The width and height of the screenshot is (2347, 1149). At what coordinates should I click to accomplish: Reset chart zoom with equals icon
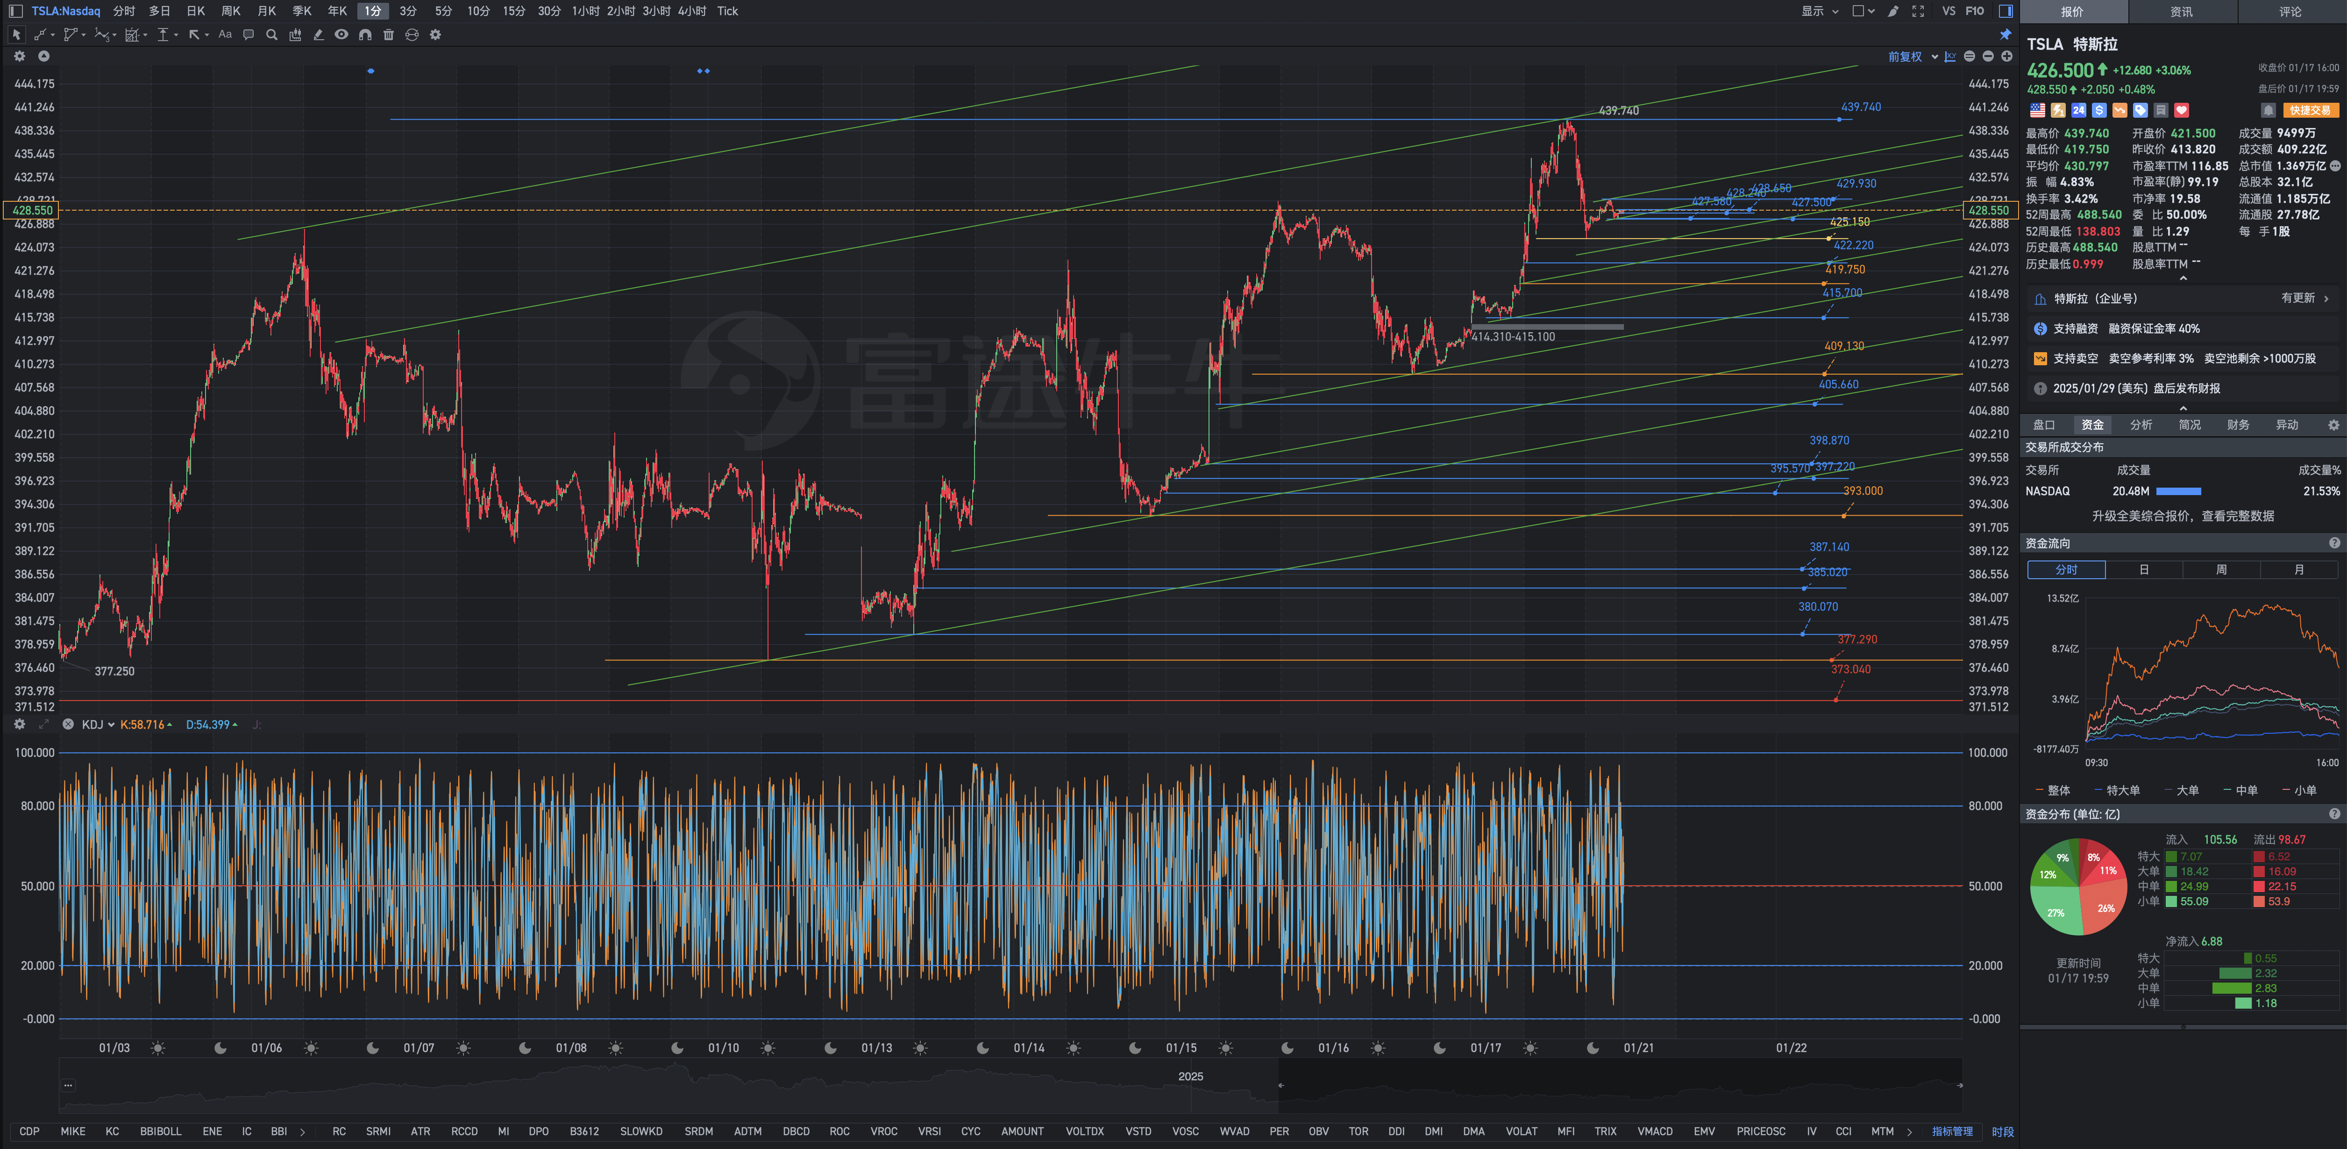pyautogui.click(x=1970, y=57)
